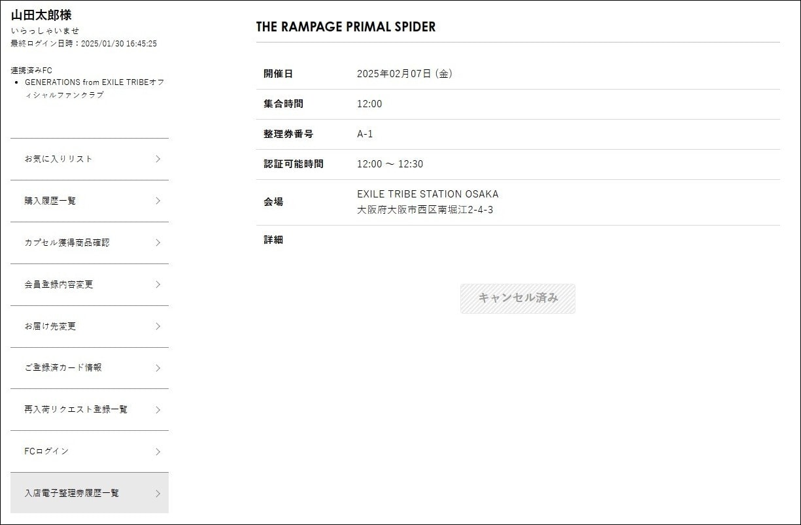Click chevron arrow beside お届け先変更
Screen dimensions: 801x525
[158, 326]
